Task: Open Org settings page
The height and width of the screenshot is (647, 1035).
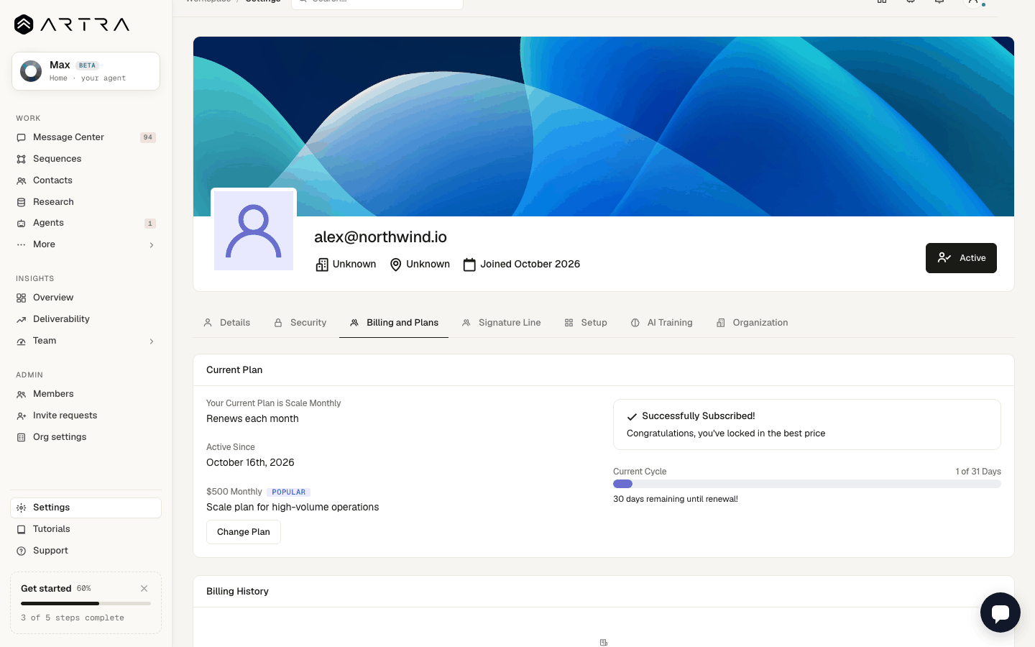Action: pos(86,437)
